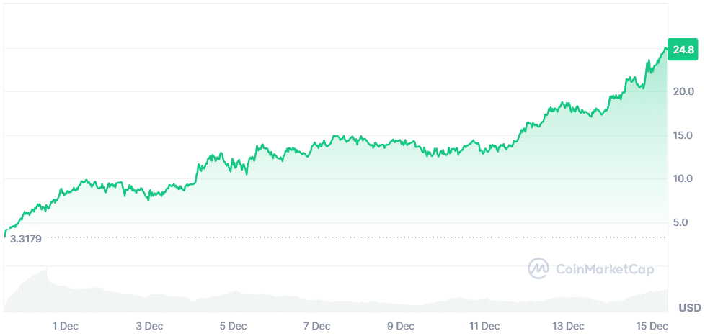Screen dimensions: 705x336
Task: Select the 7 Dec date marker
Action: point(317,326)
